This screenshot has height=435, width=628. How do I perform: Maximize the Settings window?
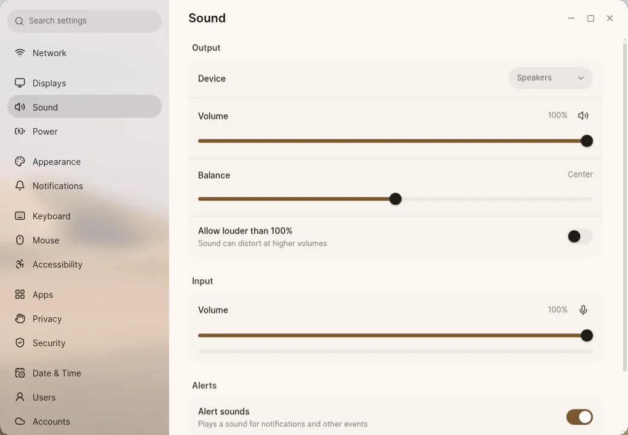pyautogui.click(x=591, y=18)
